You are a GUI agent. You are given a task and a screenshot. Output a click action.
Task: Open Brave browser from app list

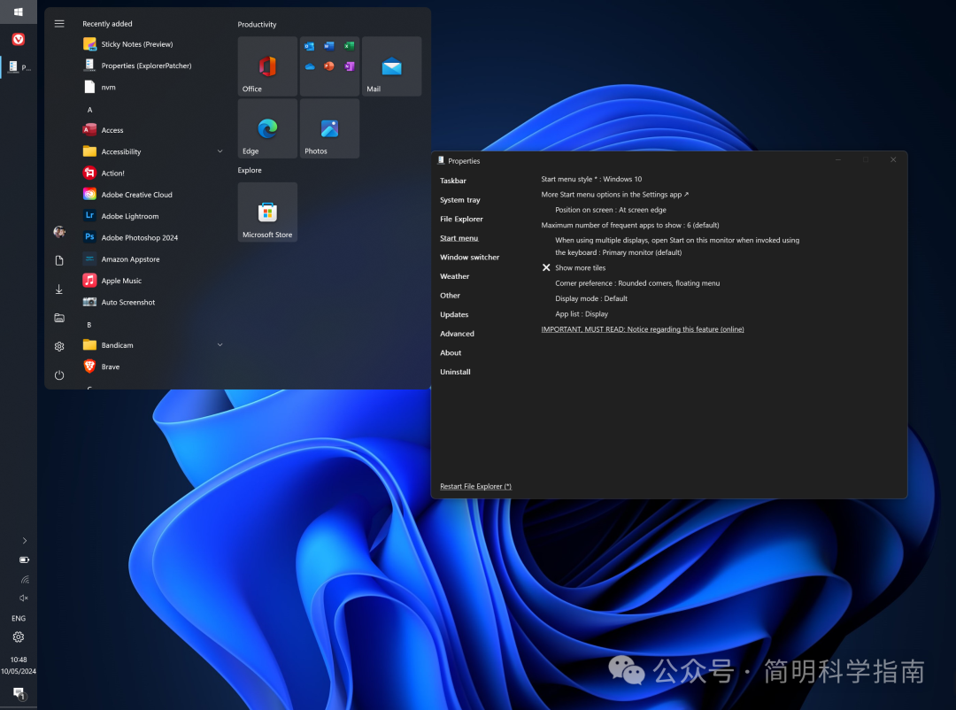(x=111, y=367)
